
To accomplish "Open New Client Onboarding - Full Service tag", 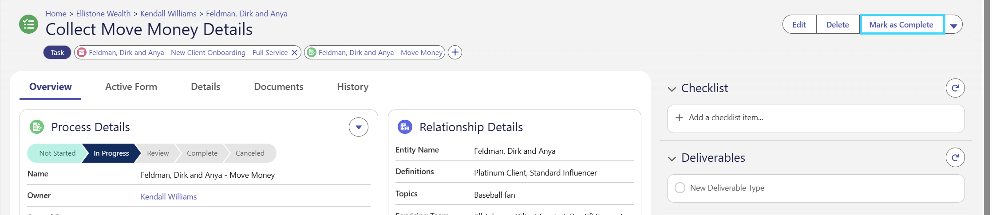I will tap(188, 52).
